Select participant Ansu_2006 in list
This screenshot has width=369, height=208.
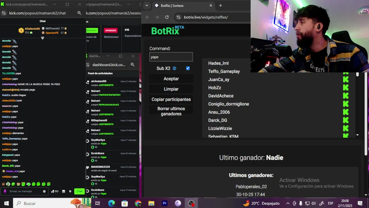[x=219, y=112]
